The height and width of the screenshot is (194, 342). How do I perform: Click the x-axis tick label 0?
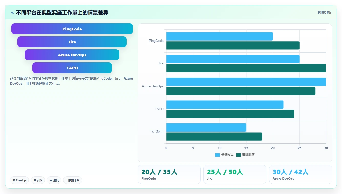tap(166, 148)
